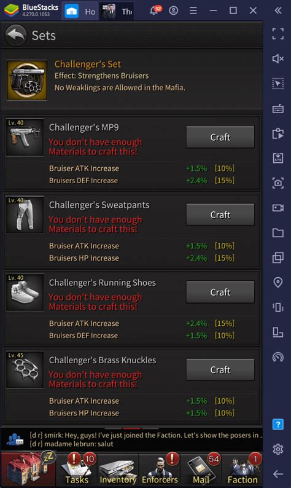291x488 pixels.
Task: Collapse the BlueStacks side toolbar
Action: (x=278, y=10)
